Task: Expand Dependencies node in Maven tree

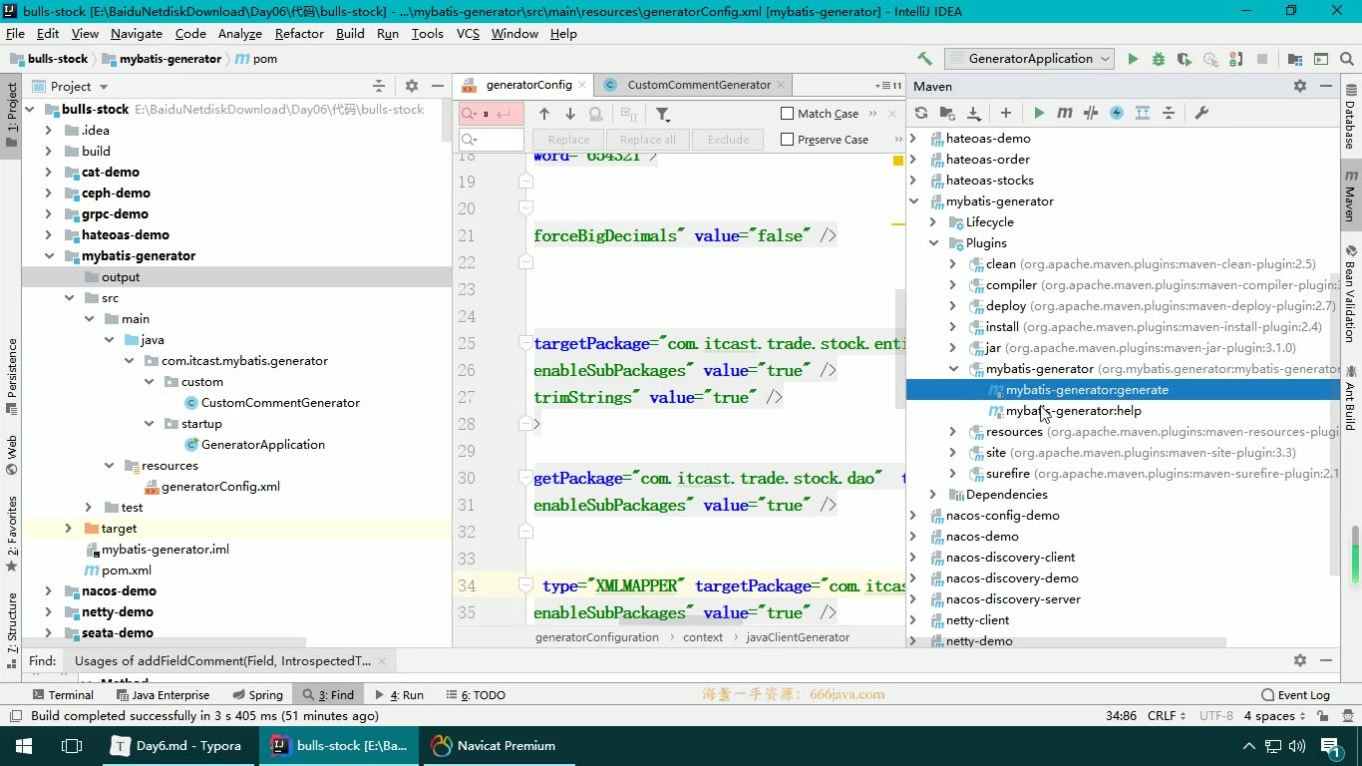Action: coord(933,495)
